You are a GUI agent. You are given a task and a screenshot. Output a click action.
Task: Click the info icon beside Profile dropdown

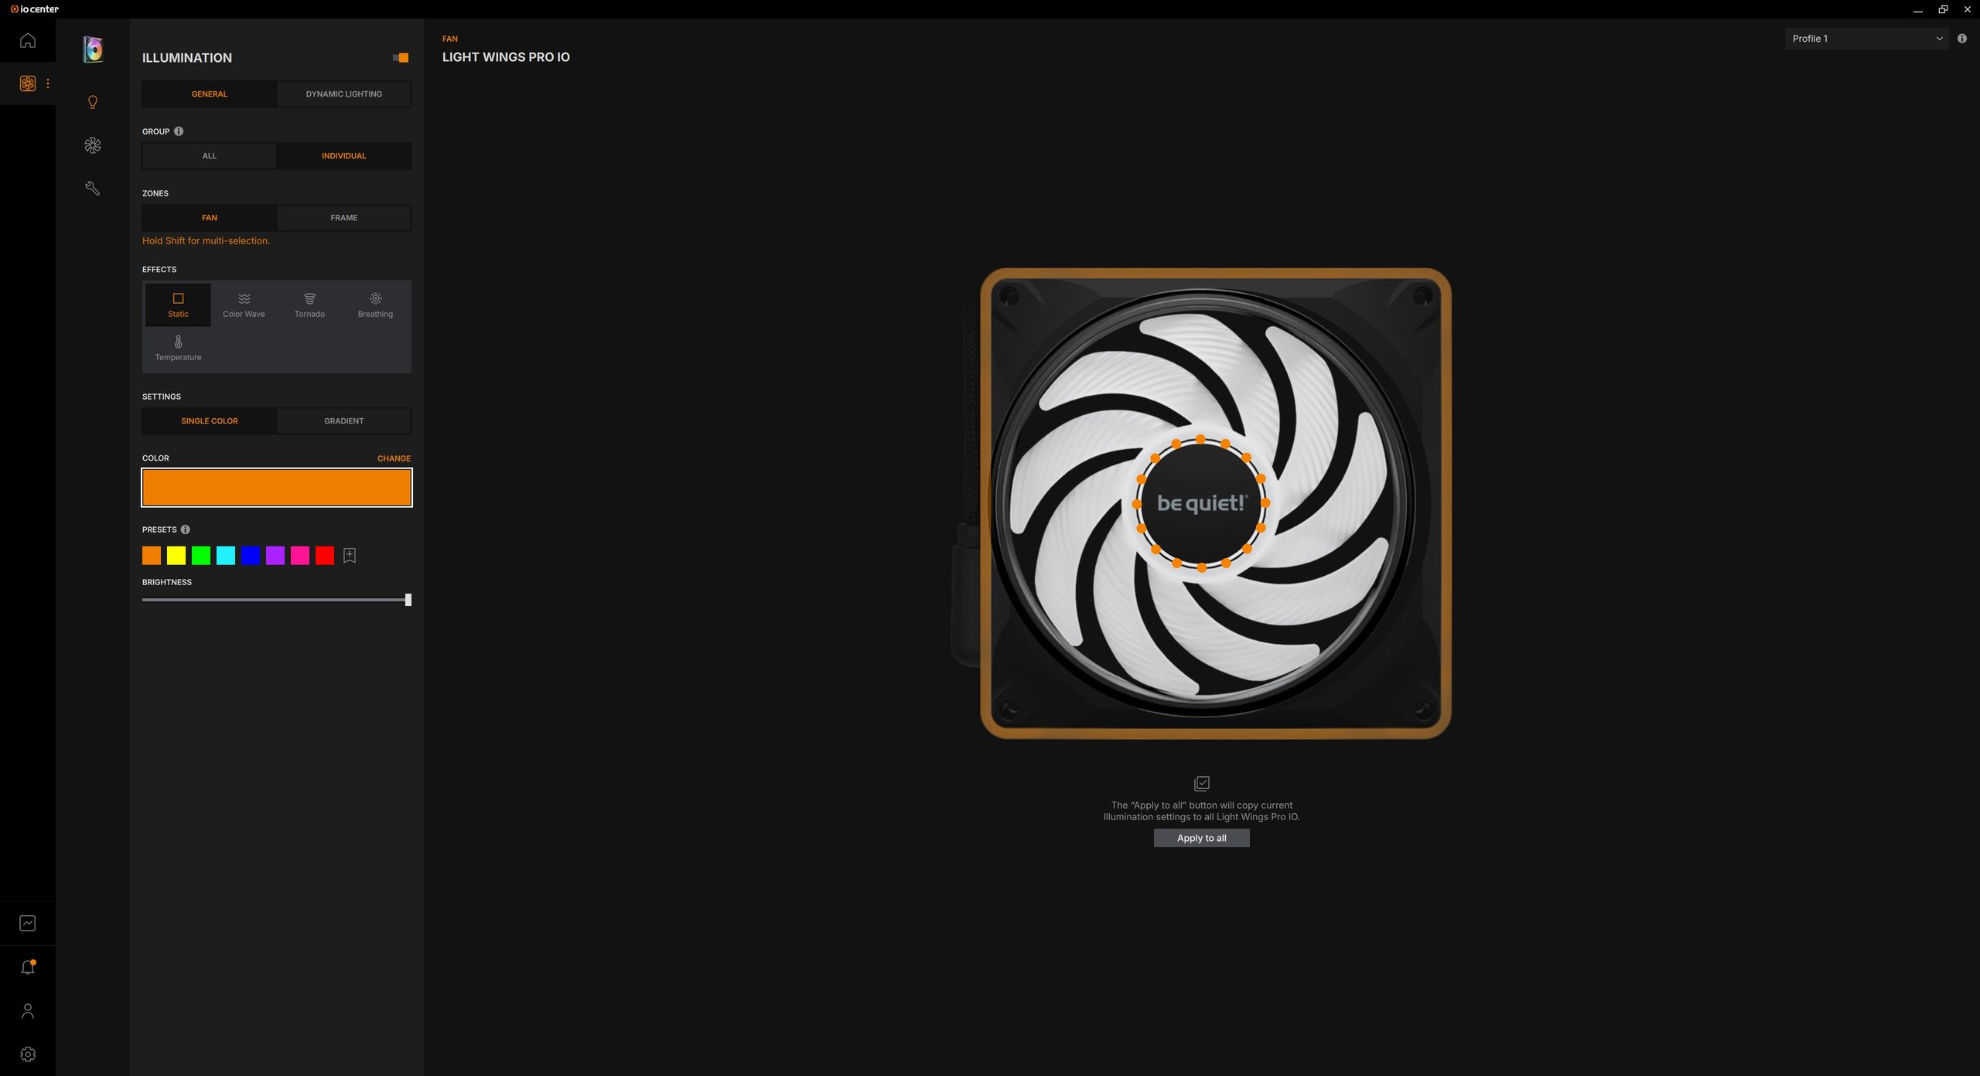(x=1961, y=39)
